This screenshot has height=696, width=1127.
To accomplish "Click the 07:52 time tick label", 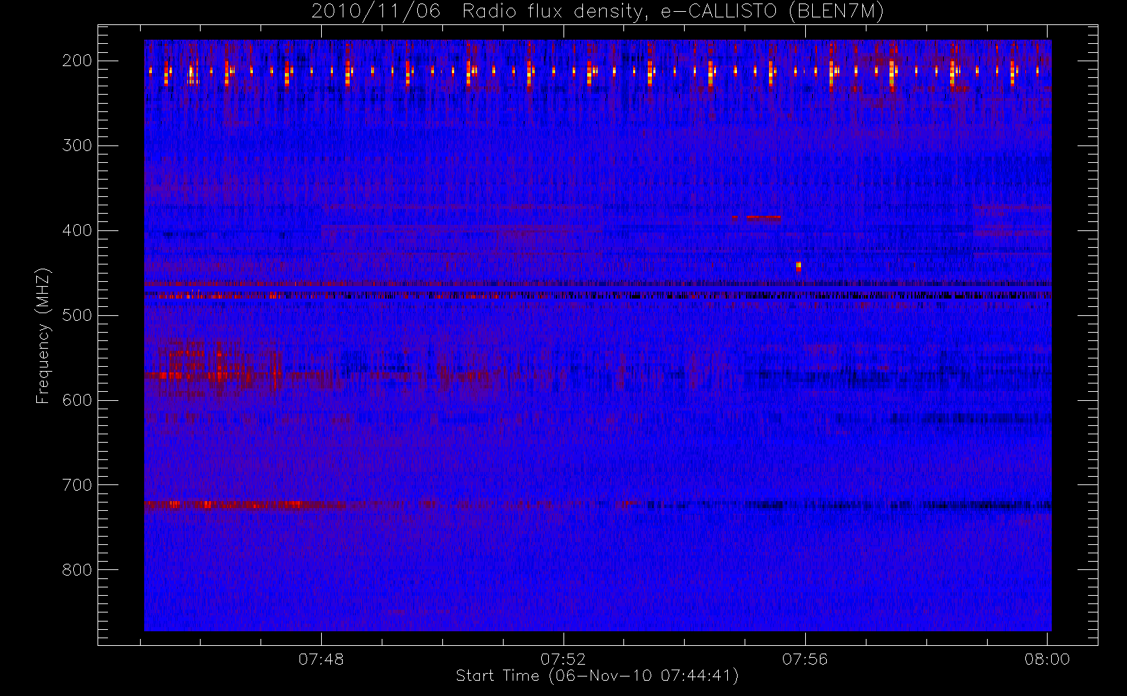I will [563, 659].
